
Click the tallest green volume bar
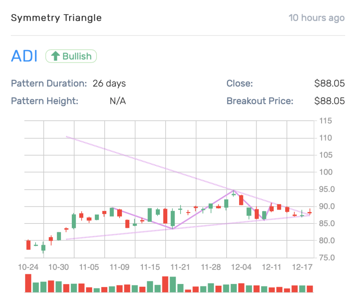(173, 284)
